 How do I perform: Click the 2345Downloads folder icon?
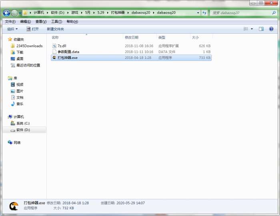pos(12,46)
